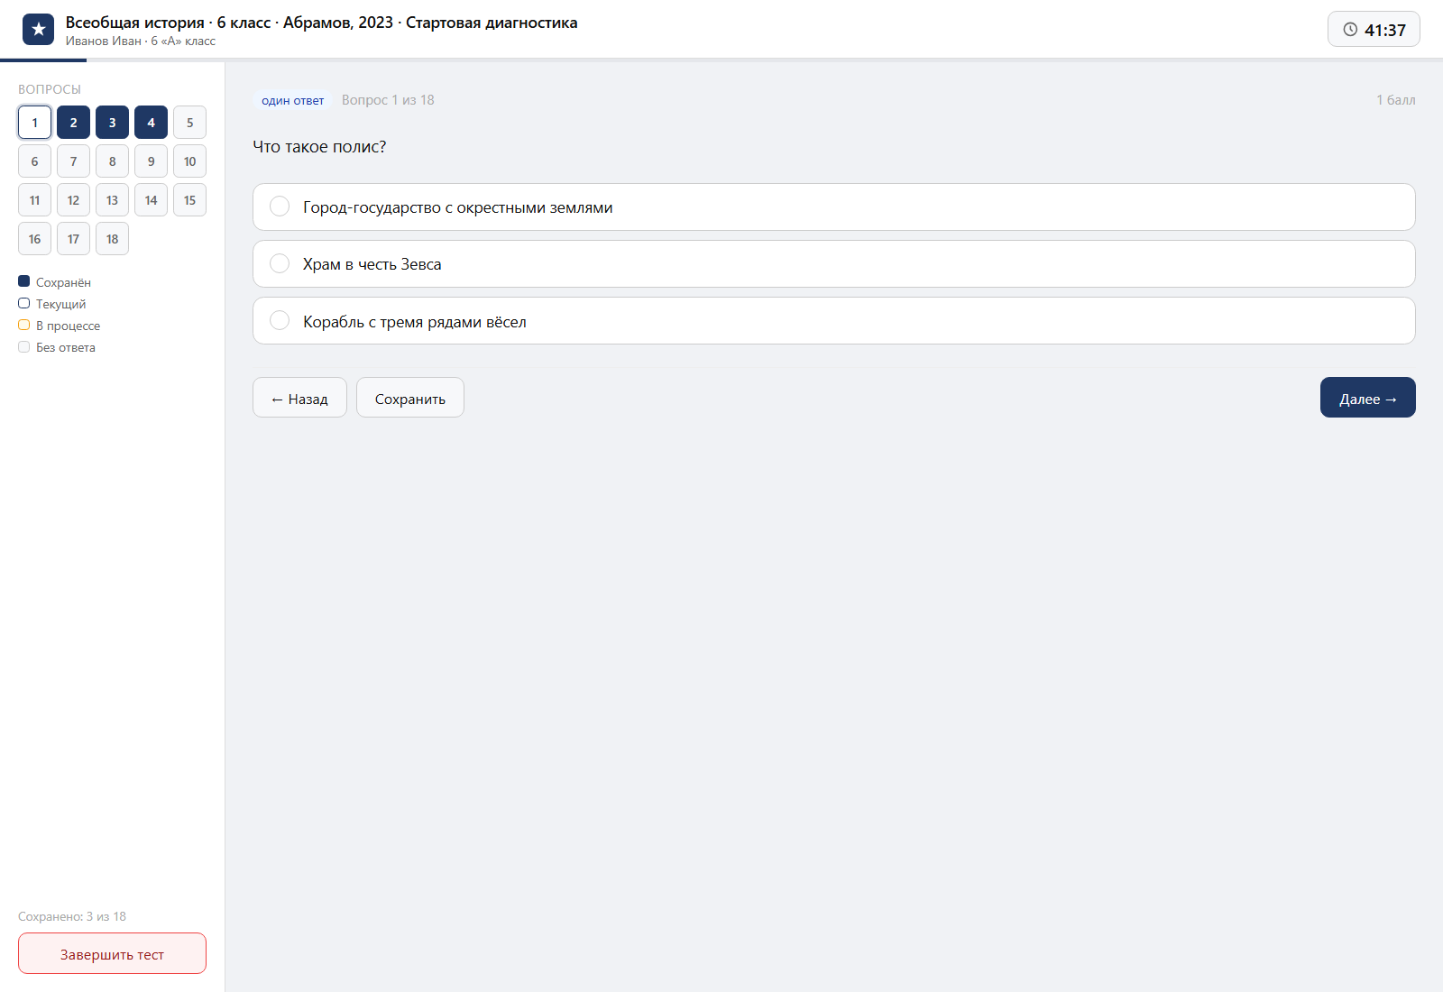Click the star logo icon
The height and width of the screenshot is (992, 1443).
coord(38,30)
